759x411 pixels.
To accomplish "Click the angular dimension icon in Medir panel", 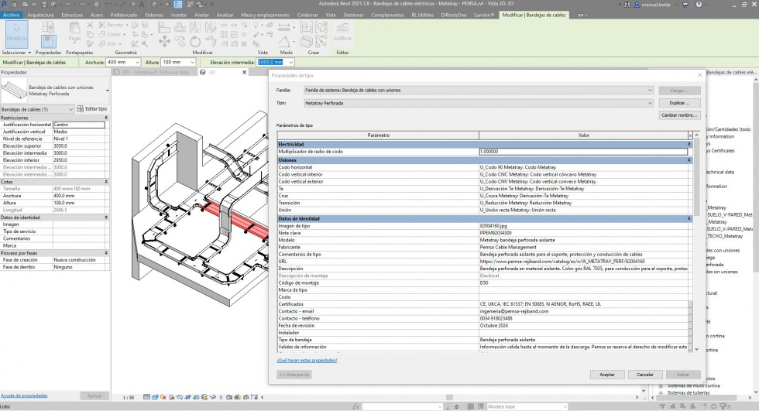I will (x=285, y=41).
